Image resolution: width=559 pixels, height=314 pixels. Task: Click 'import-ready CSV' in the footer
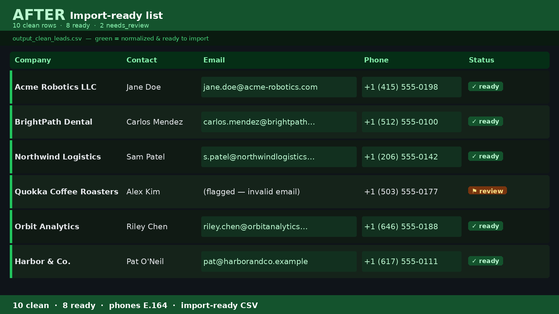(x=219, y=305)
